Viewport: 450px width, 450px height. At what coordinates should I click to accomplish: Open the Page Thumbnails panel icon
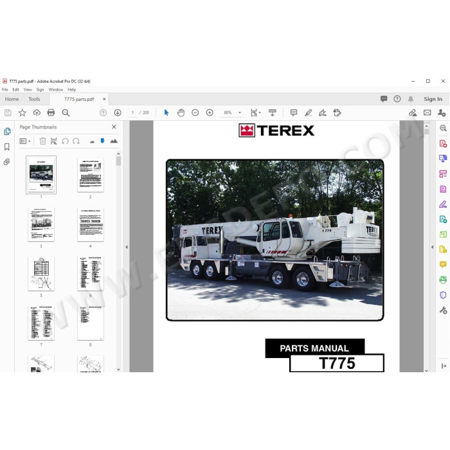pos(7,131)
